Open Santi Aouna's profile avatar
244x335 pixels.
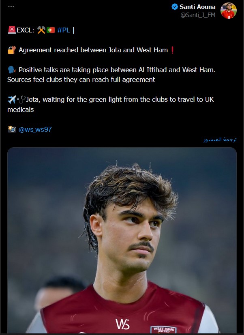(x=229, y=11)
